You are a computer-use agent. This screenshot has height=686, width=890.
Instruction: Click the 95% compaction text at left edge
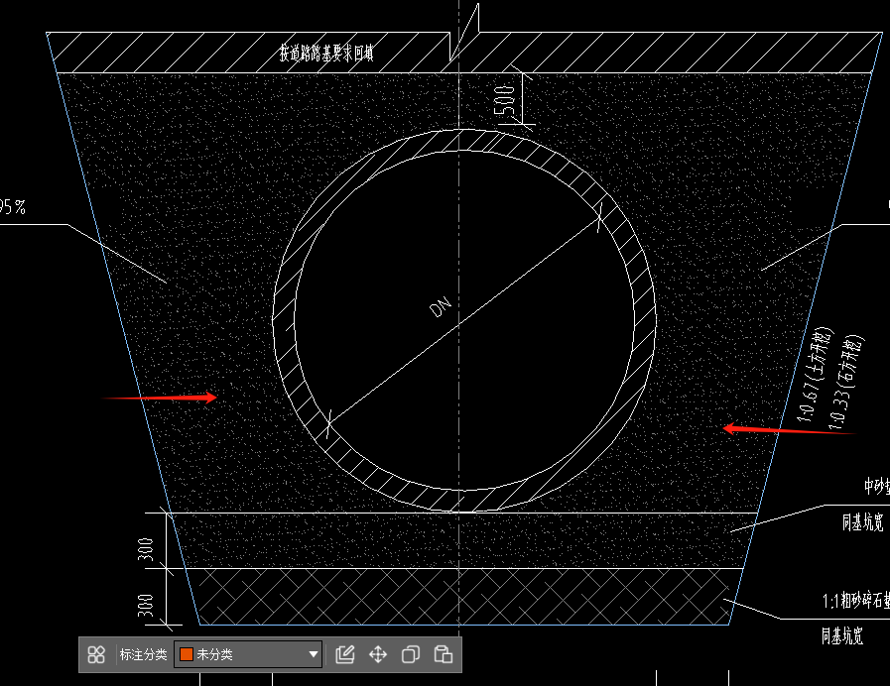[x=13, y=207]
